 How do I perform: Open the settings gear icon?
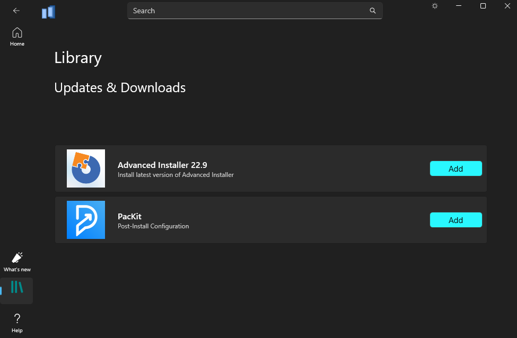click(435, 6)
